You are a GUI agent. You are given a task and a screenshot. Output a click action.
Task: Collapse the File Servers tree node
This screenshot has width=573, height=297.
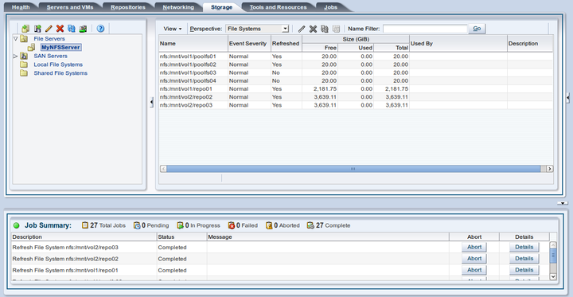pos(15,38)
